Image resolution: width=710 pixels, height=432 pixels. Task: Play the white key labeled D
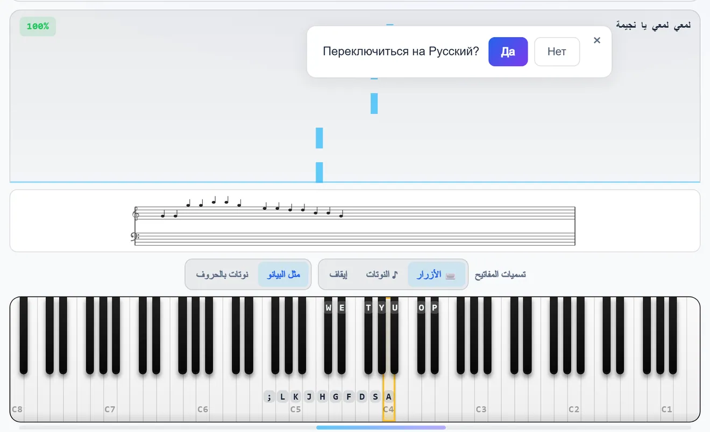point(362,398)
